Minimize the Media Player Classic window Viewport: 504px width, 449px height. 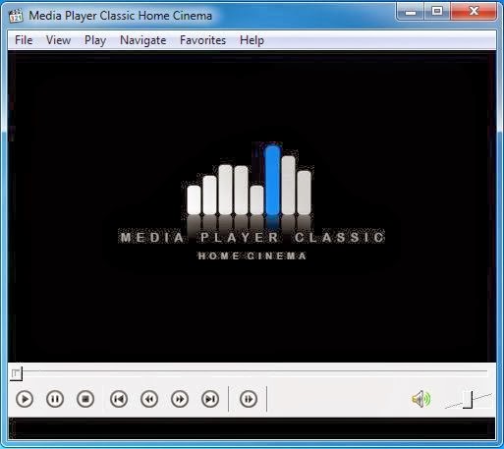411,12
